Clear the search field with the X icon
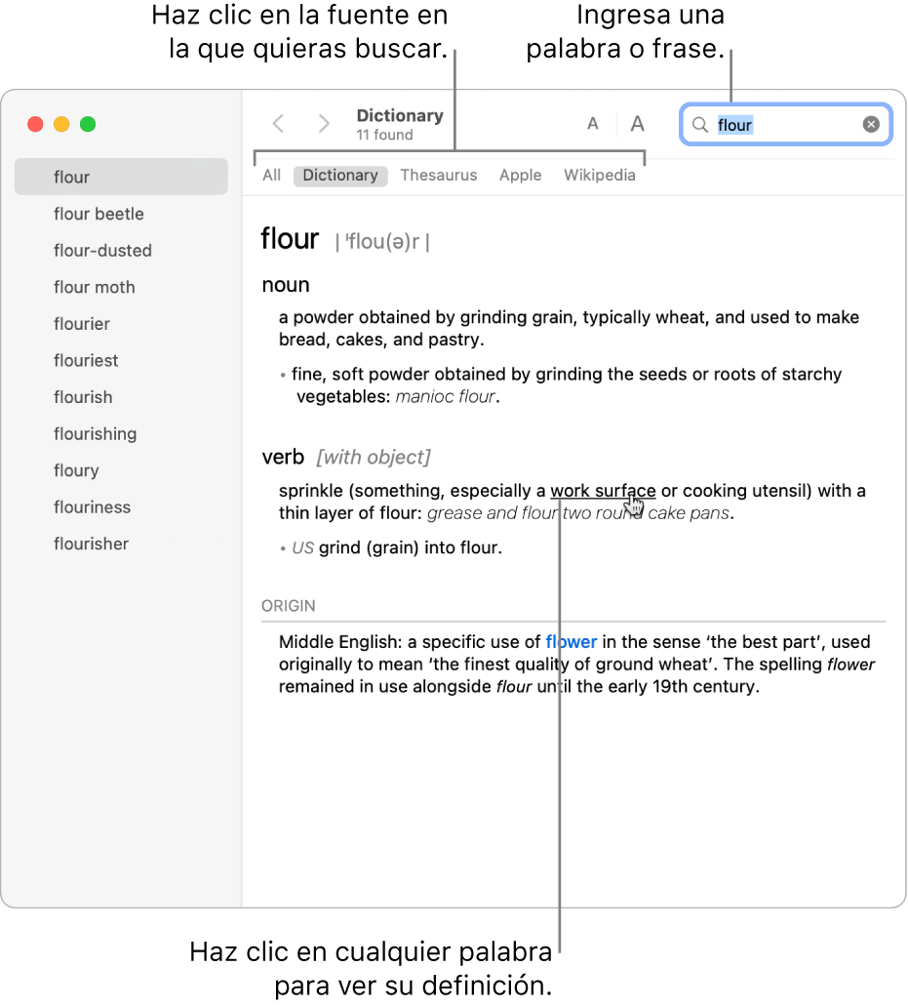The width and height of the screenshot is (908, 1007). coord(871,124)
